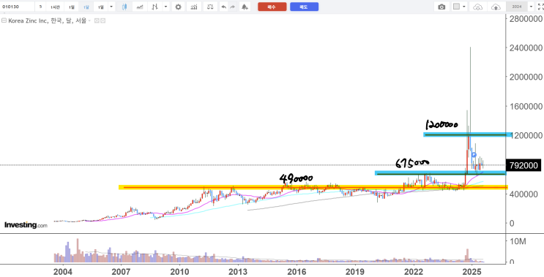This screenshot has width=544, height=277.
Task: Click the 2019 date axis label
Action: tap(354, 271)
